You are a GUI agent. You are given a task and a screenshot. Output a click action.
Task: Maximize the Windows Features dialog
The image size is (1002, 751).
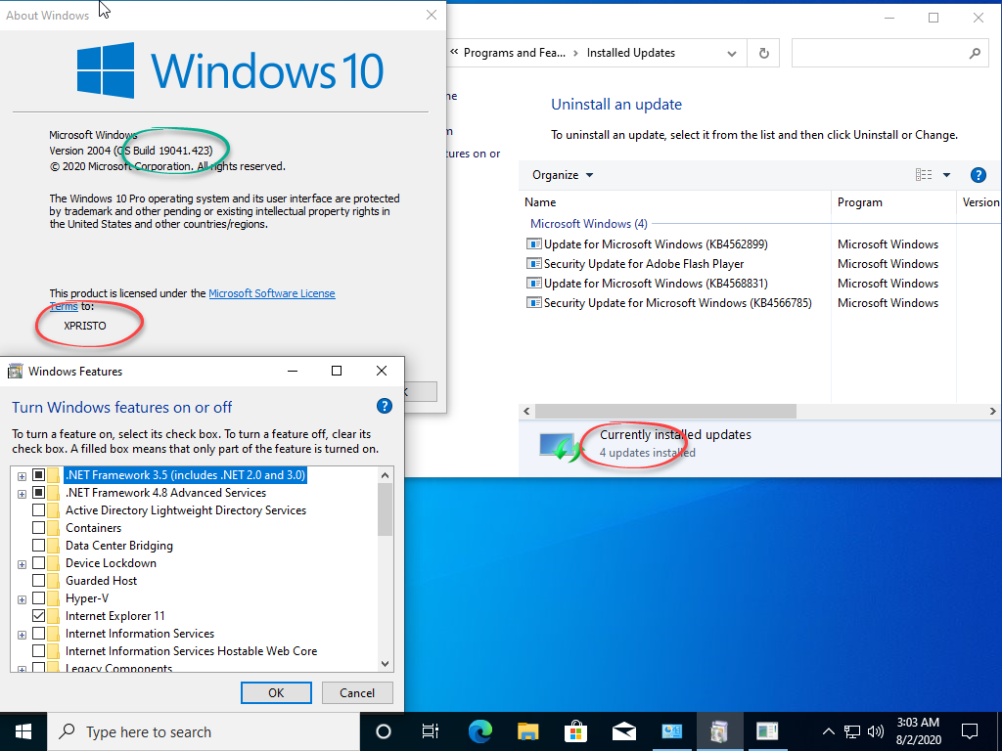[337, 371]
